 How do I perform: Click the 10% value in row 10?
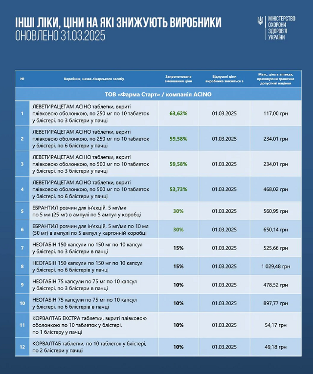179,303
